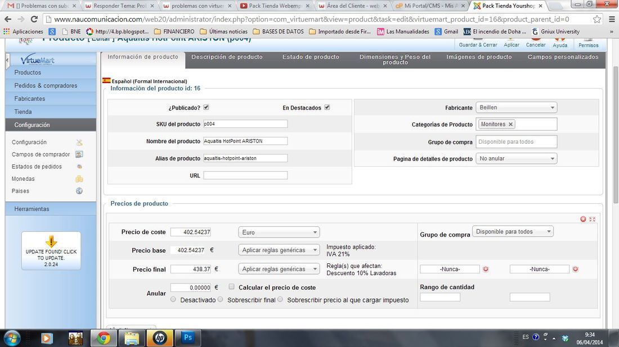
Task: Click the Precio final value field
Action: tap(191, 270)
